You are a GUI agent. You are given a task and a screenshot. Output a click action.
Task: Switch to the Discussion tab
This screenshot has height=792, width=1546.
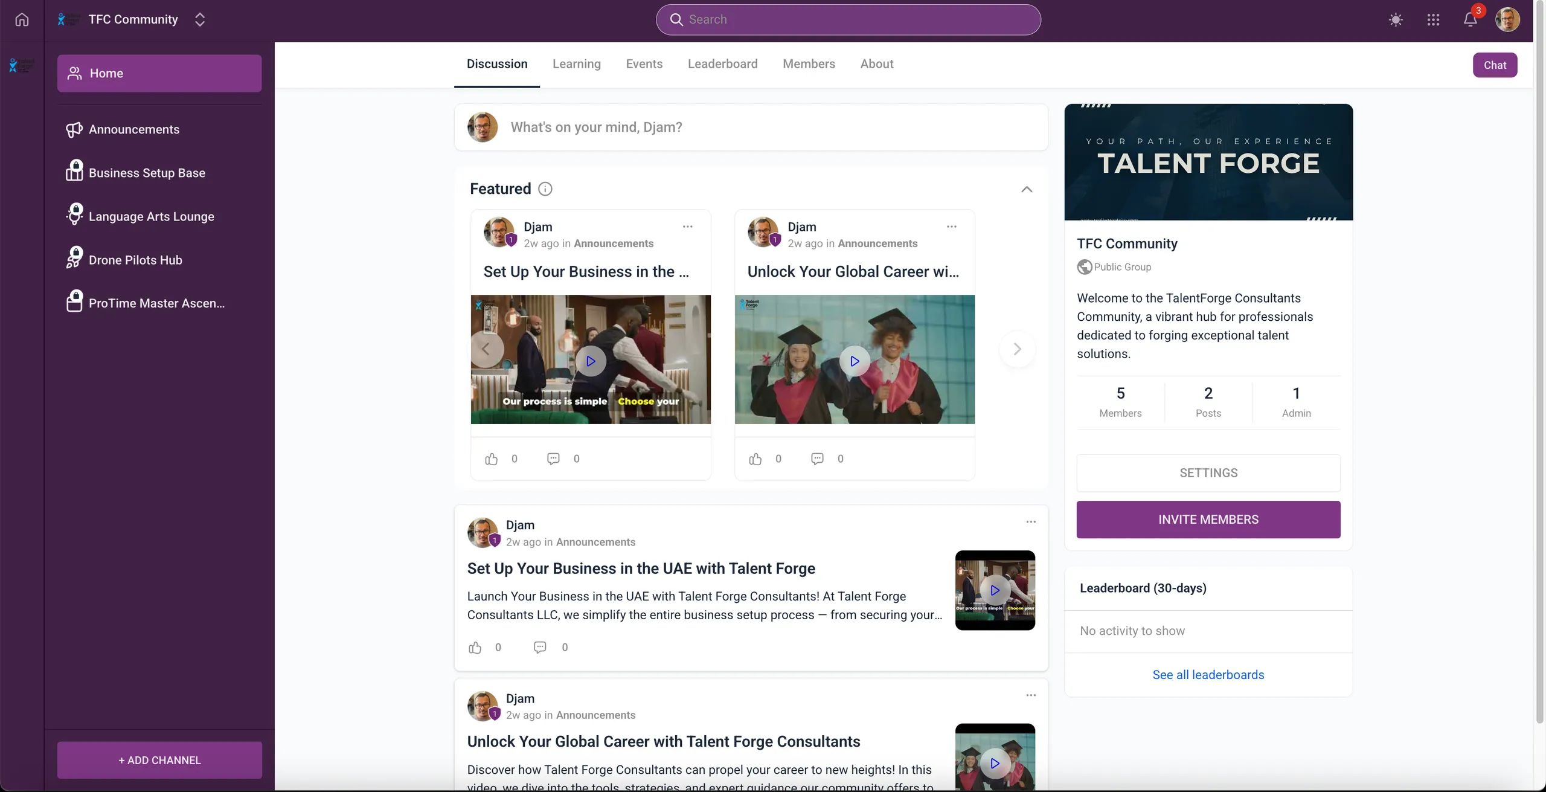click(x=497, y=64)
